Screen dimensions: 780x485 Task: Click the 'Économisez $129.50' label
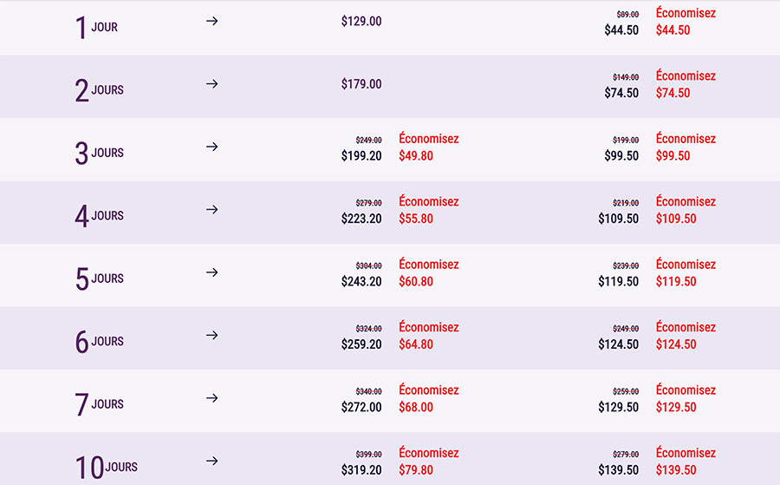(686, 398)
